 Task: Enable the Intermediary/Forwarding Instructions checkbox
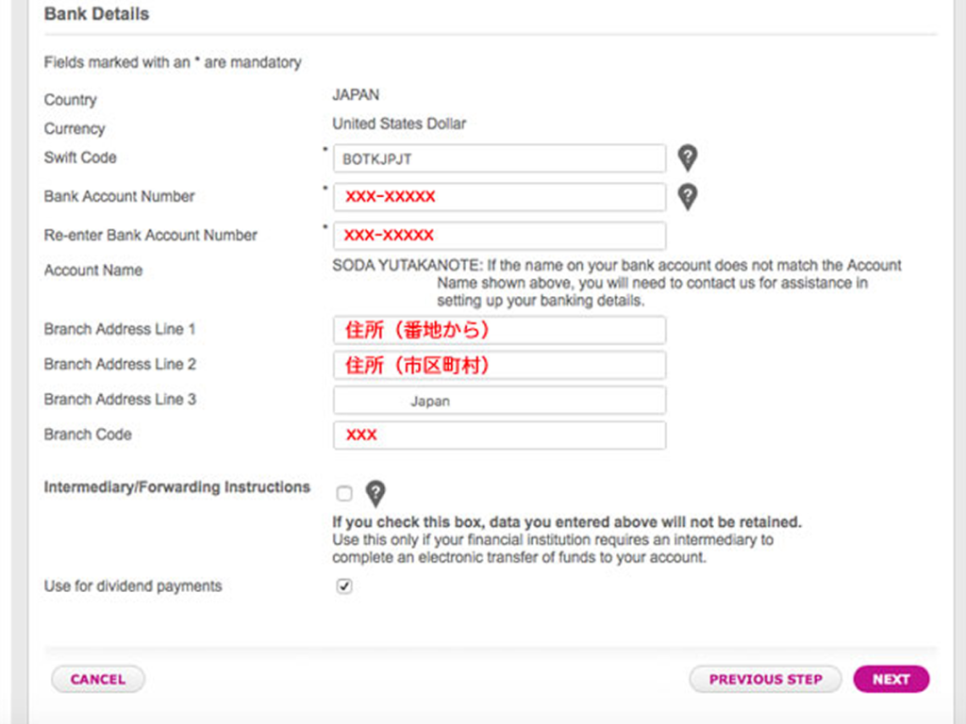pos(344,493)
